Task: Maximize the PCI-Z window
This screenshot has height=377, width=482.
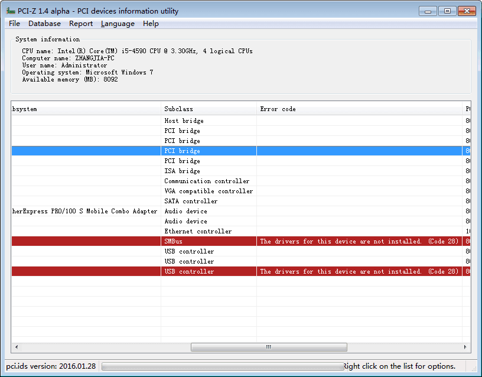Action: tap(447, 11)
